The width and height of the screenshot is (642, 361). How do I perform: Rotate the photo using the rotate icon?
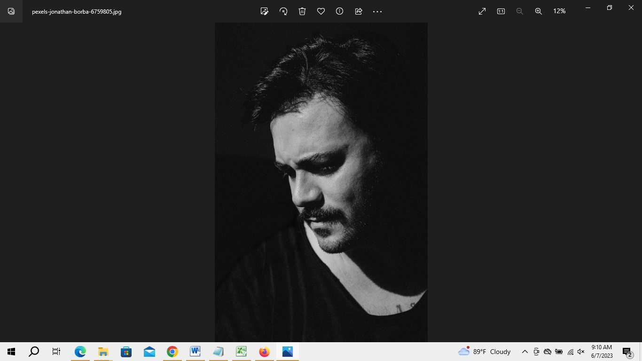283,11
